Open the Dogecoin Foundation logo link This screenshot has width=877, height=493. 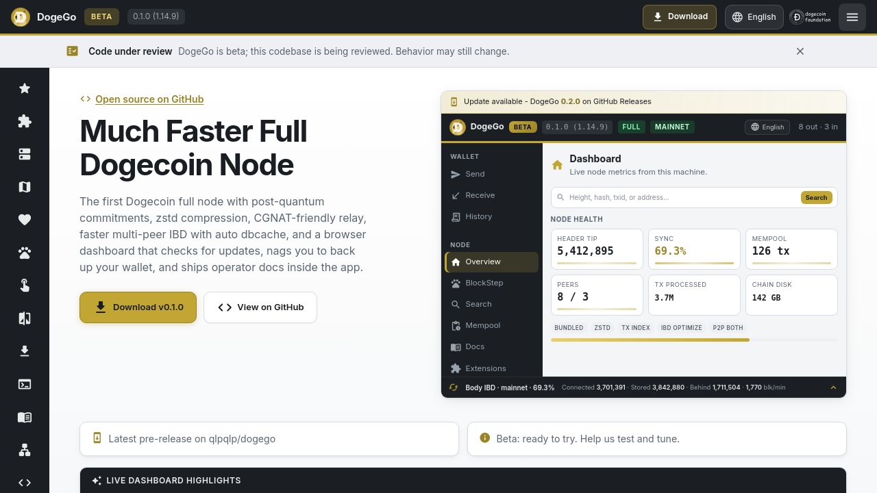coord(811,17)
